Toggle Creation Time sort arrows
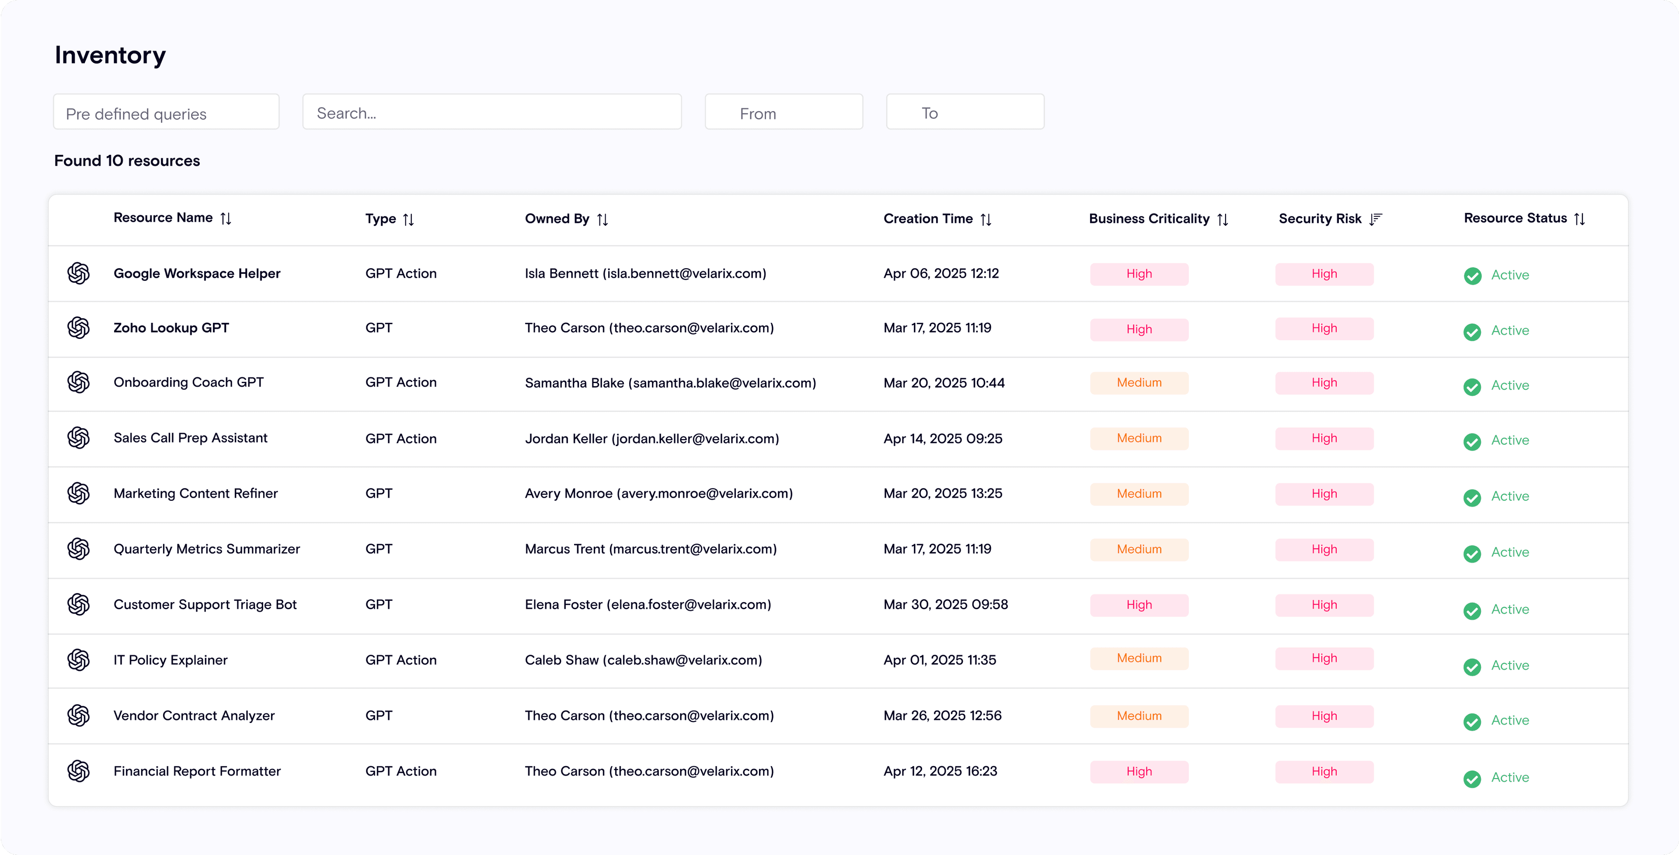This screenshot has height=855, width=1679. tap(986, 220)
